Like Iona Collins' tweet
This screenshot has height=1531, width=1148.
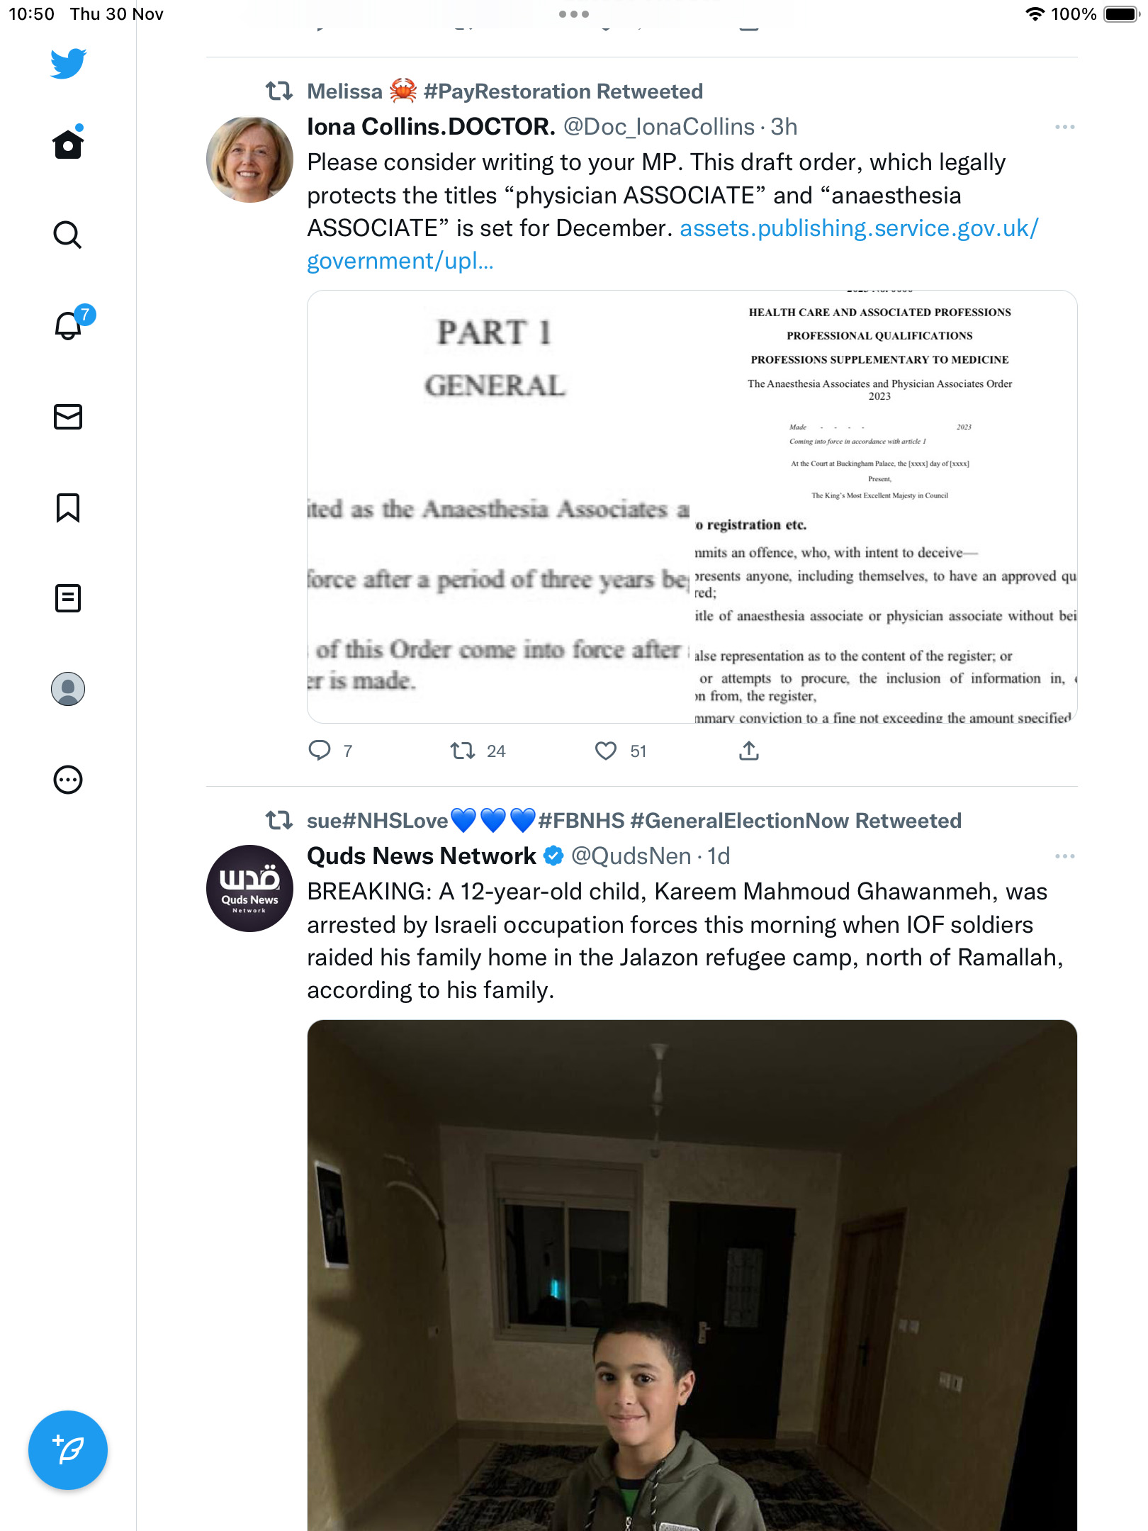(606, 751)
